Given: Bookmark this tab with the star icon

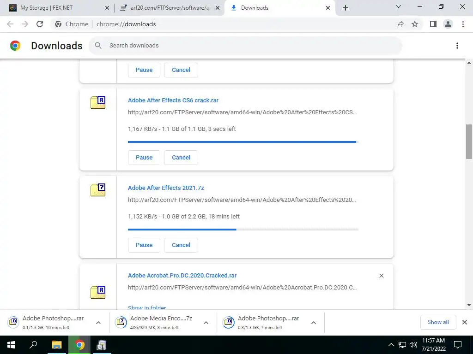Looking at the screenshot, I should [415, 24].
